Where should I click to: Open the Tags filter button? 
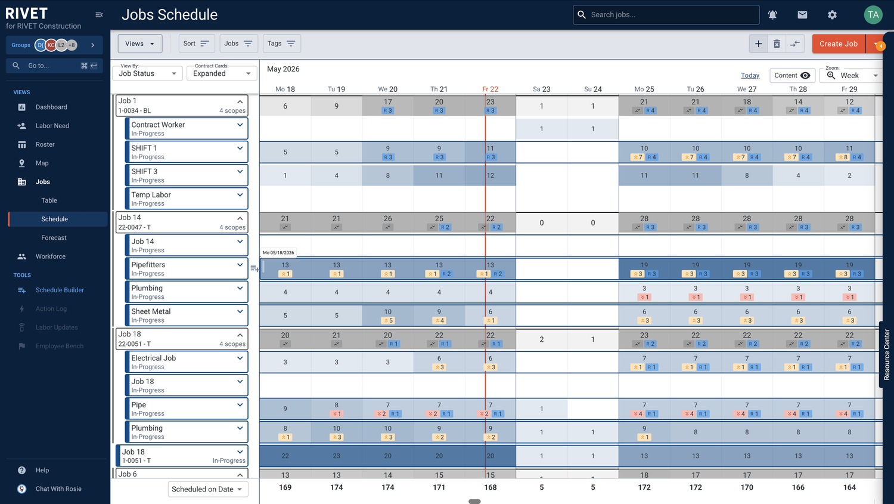click(x=281, y=44)
